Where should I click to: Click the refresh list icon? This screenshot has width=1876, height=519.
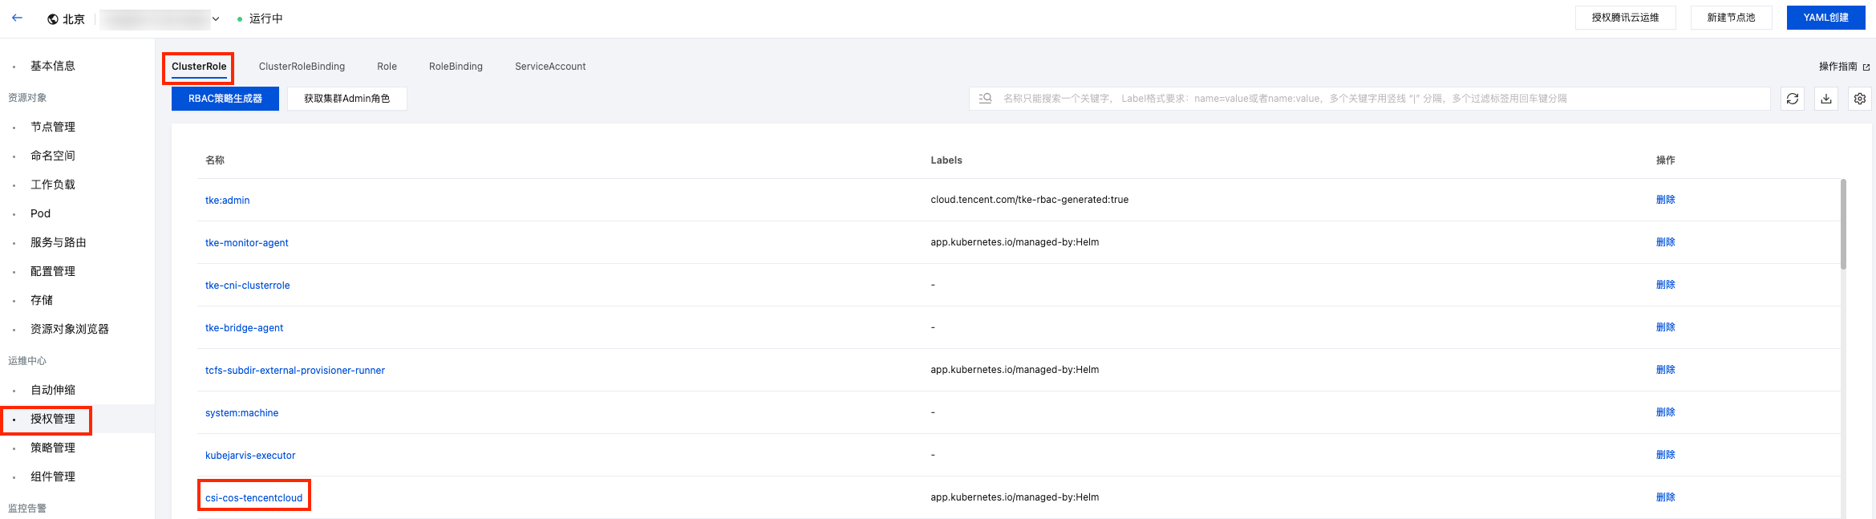pyautogui.click(x=1793, y=99)
